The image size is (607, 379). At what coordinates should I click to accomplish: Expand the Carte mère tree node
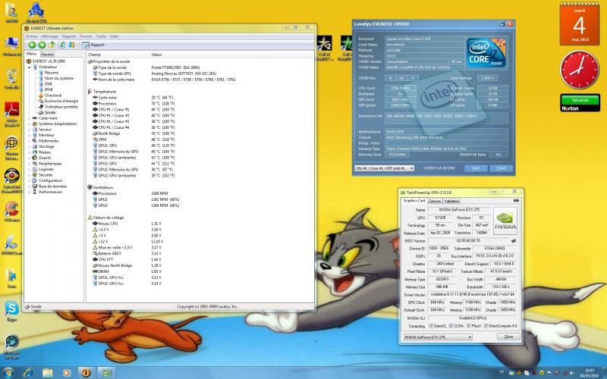29,118
